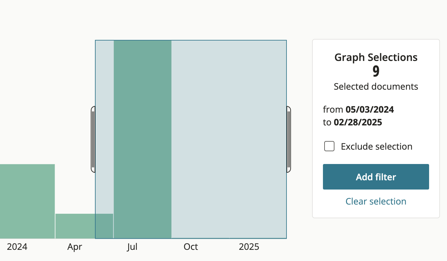
Task: Click the April bar portion inside the selection
Action: 104,226
